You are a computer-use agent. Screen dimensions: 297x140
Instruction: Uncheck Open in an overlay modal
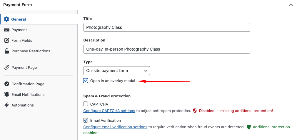[x=86, y=81]
